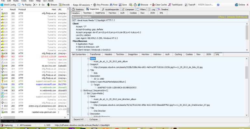Open Find sessions tool
Image resolution: width=250 pixels, height=129 pixels.
coord(113,5)
